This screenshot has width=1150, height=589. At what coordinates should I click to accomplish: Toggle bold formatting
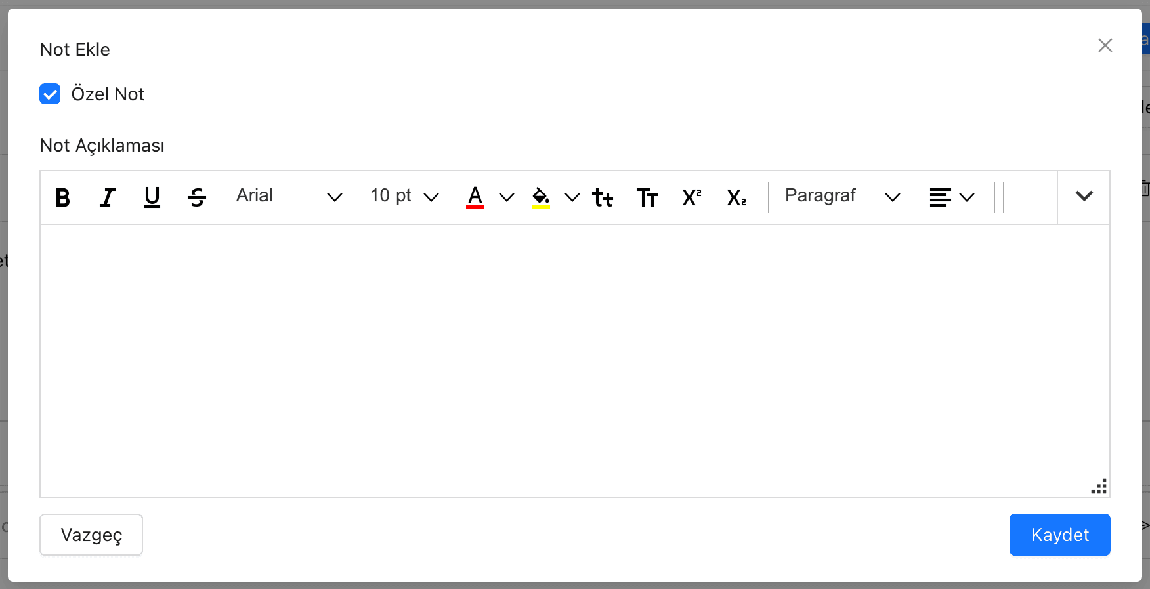[x=63, y=197]
